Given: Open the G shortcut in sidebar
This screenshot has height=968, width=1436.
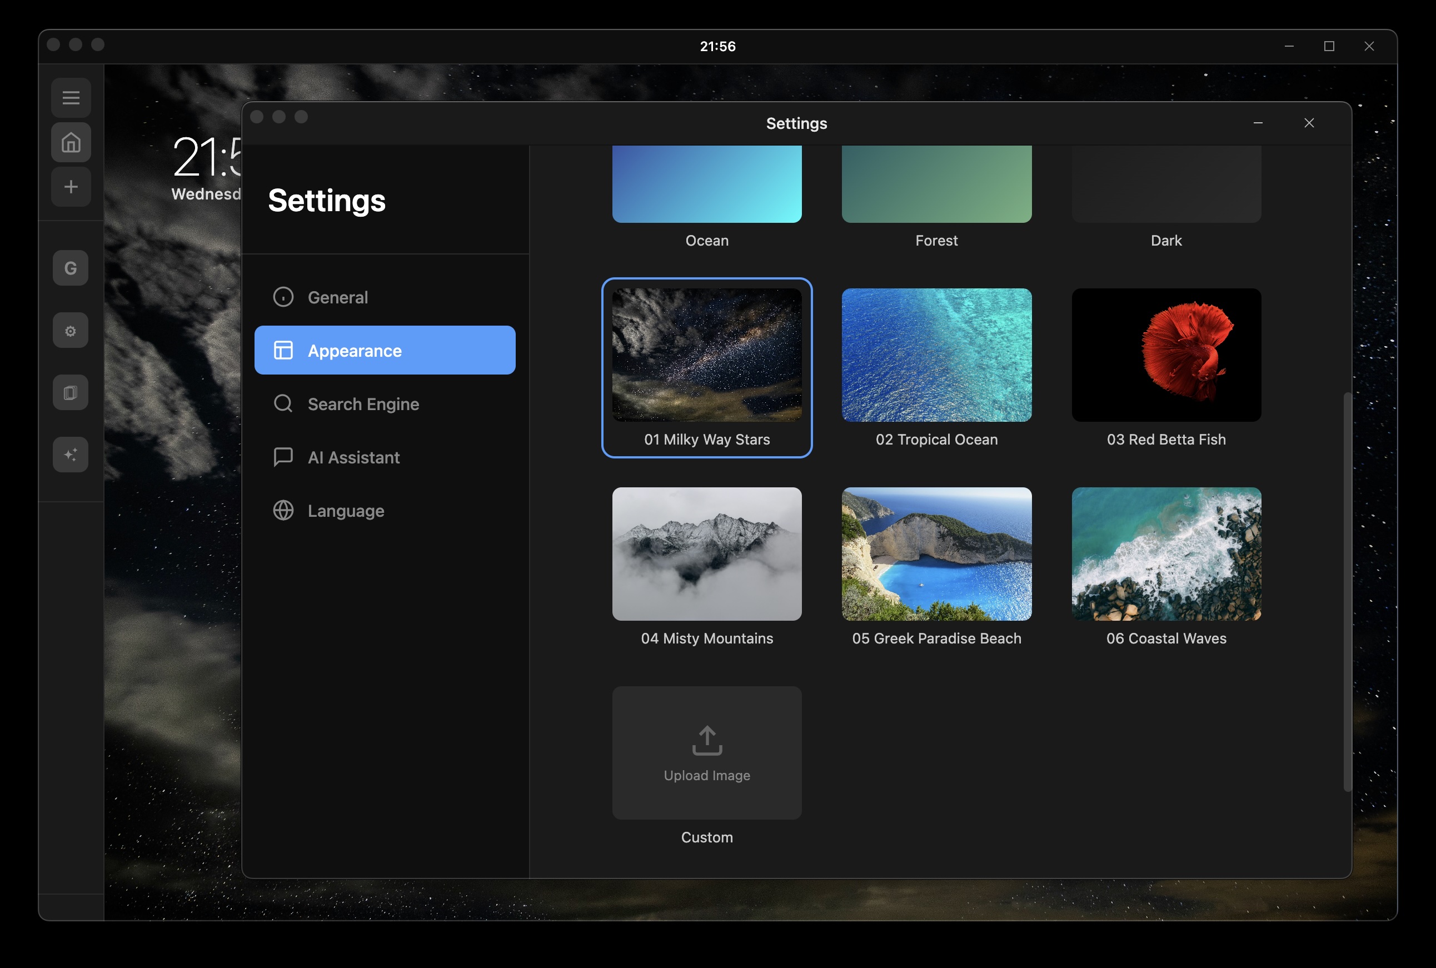Looking at the screenshot, I should [71, 268].
